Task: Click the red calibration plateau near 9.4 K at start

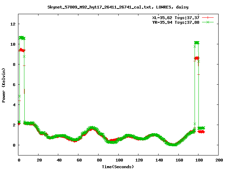Action: 22,50
